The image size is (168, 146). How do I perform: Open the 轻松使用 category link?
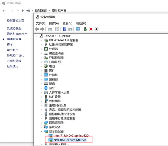(x=12, y=66)
